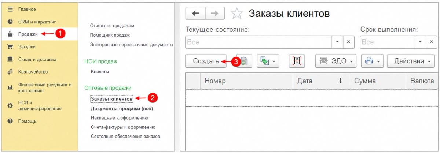This screenshot has width=440, height=153.
Task: Open Счета-фактуры к оформлению link
Action: tap(123, 127)
